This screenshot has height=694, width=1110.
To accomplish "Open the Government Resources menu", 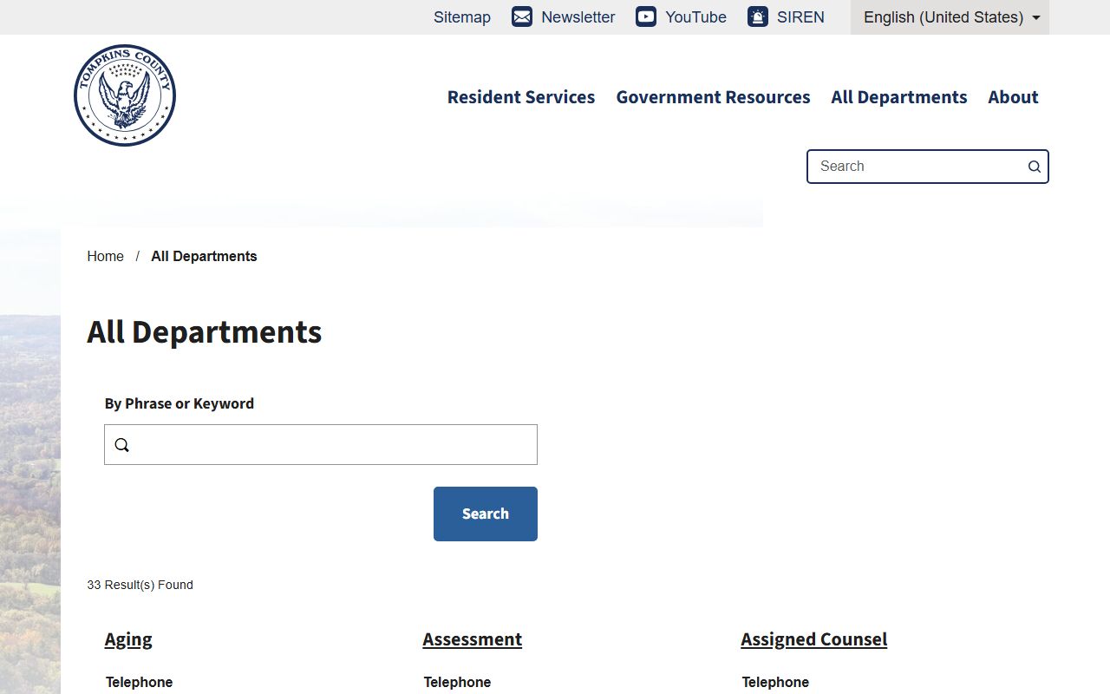I will [713, 97].
